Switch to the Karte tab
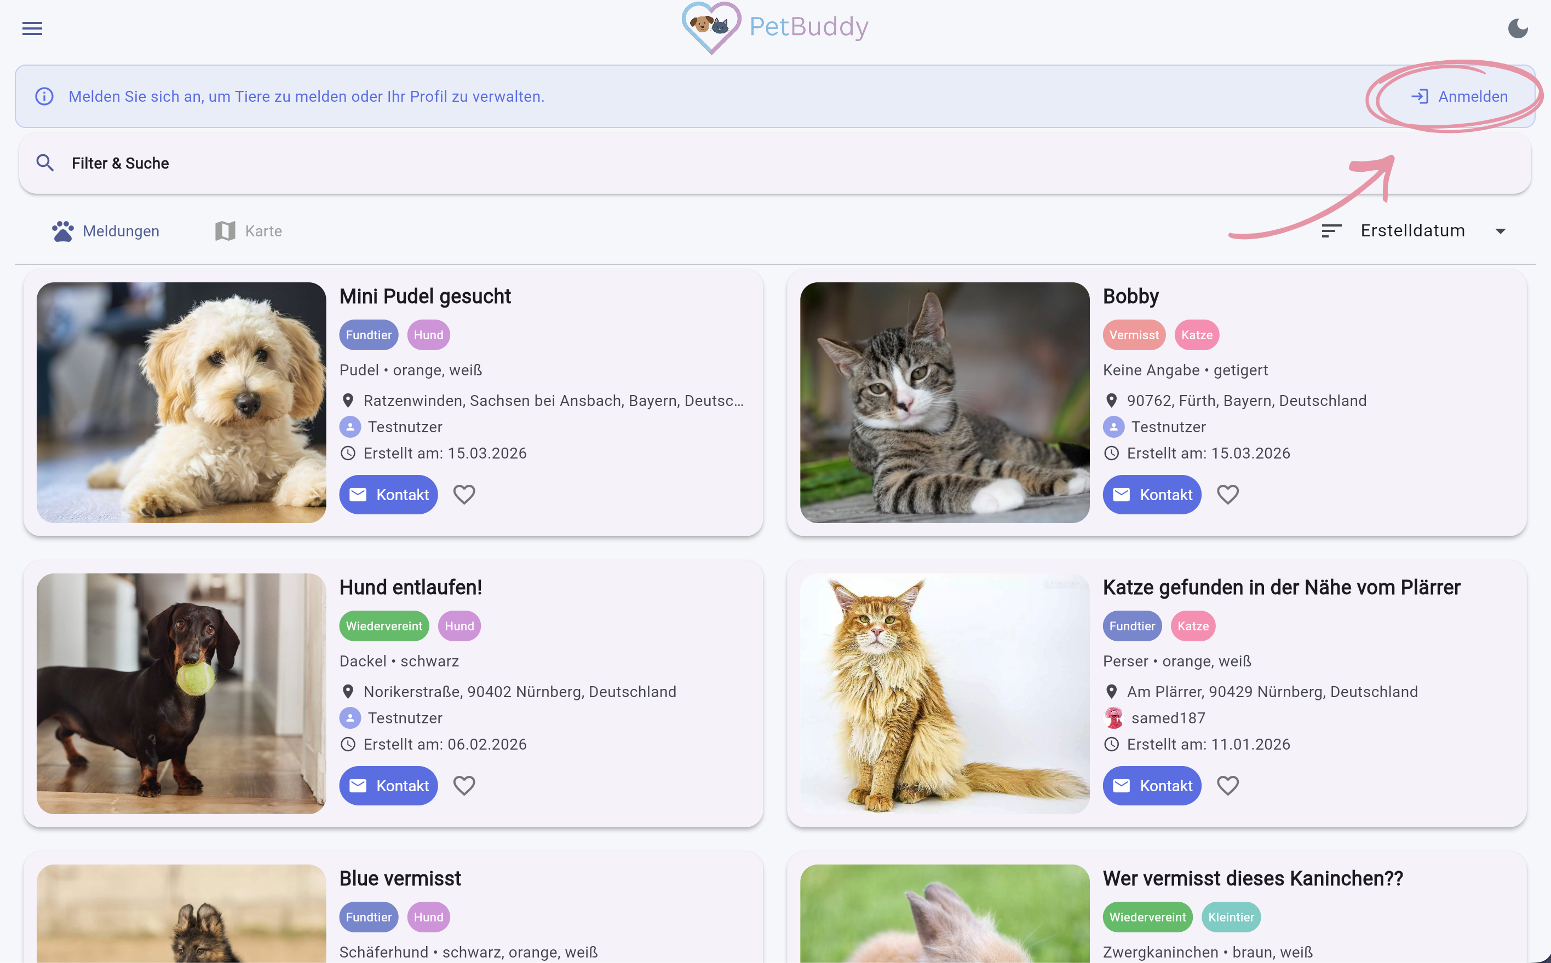This screenshot has height=963, width=1551. 249,231
